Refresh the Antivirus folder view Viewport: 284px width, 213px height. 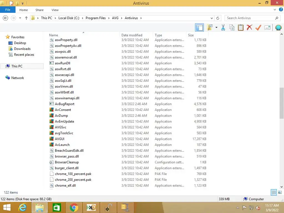tap(218, 18)
